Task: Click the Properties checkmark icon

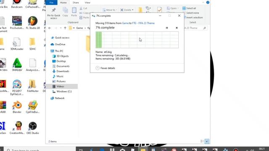Action: [x=160, y=10]
